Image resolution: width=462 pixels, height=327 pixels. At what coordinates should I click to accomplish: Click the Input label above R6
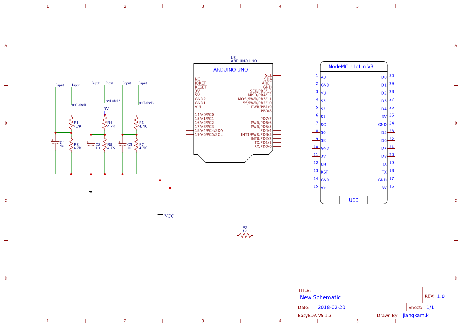[x=142, y=83]
